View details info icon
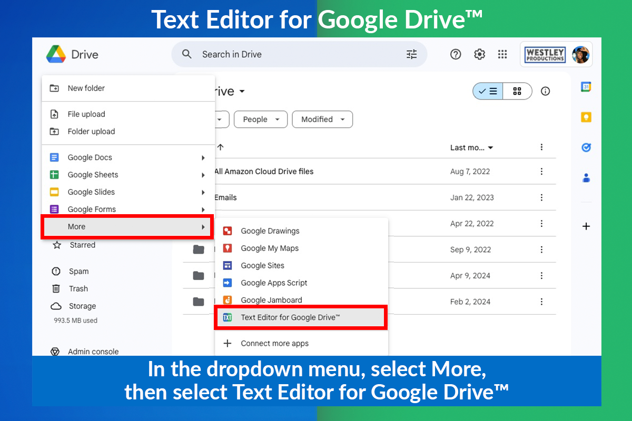Screen dimensions: 632x421 pyautogui.click(x=546, y=91)
